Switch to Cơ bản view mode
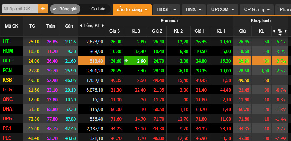 coord(98,9)
